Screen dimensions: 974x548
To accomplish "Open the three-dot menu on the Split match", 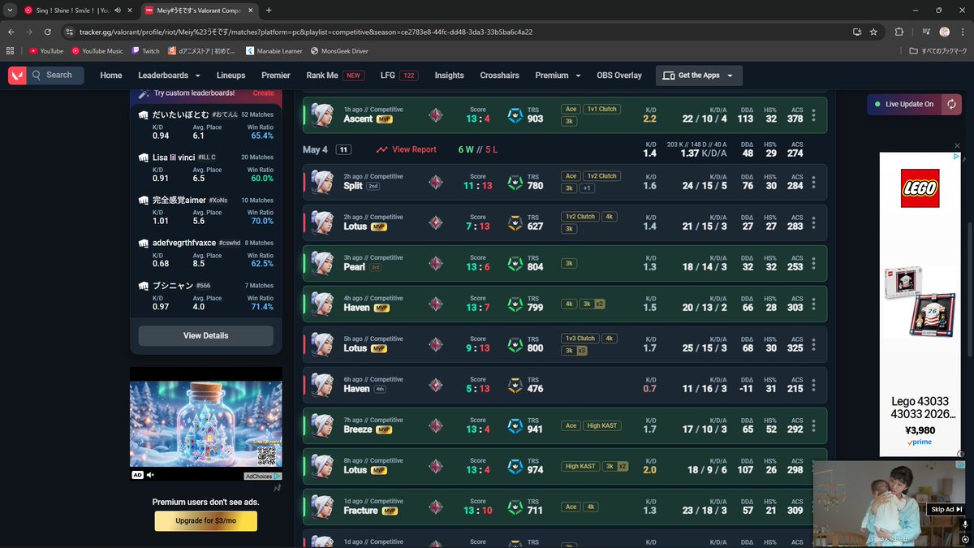I will coord(814,183).
